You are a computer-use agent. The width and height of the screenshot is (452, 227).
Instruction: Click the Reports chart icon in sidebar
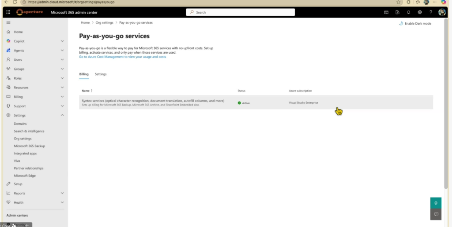pos(8,193)
